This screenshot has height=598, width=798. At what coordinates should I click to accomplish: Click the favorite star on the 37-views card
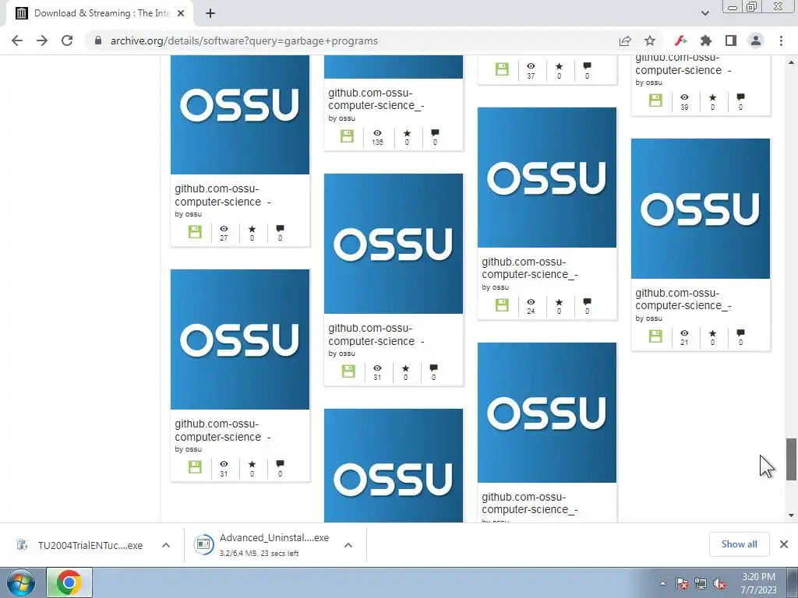(x=559, y=66)
